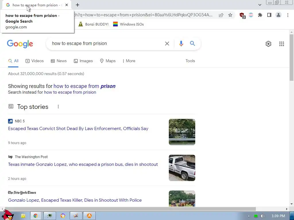Open New York Times Gonzalo Lopez story
Image resolution: width=294 pixels, height=220 pixels.
coord(75,200)
